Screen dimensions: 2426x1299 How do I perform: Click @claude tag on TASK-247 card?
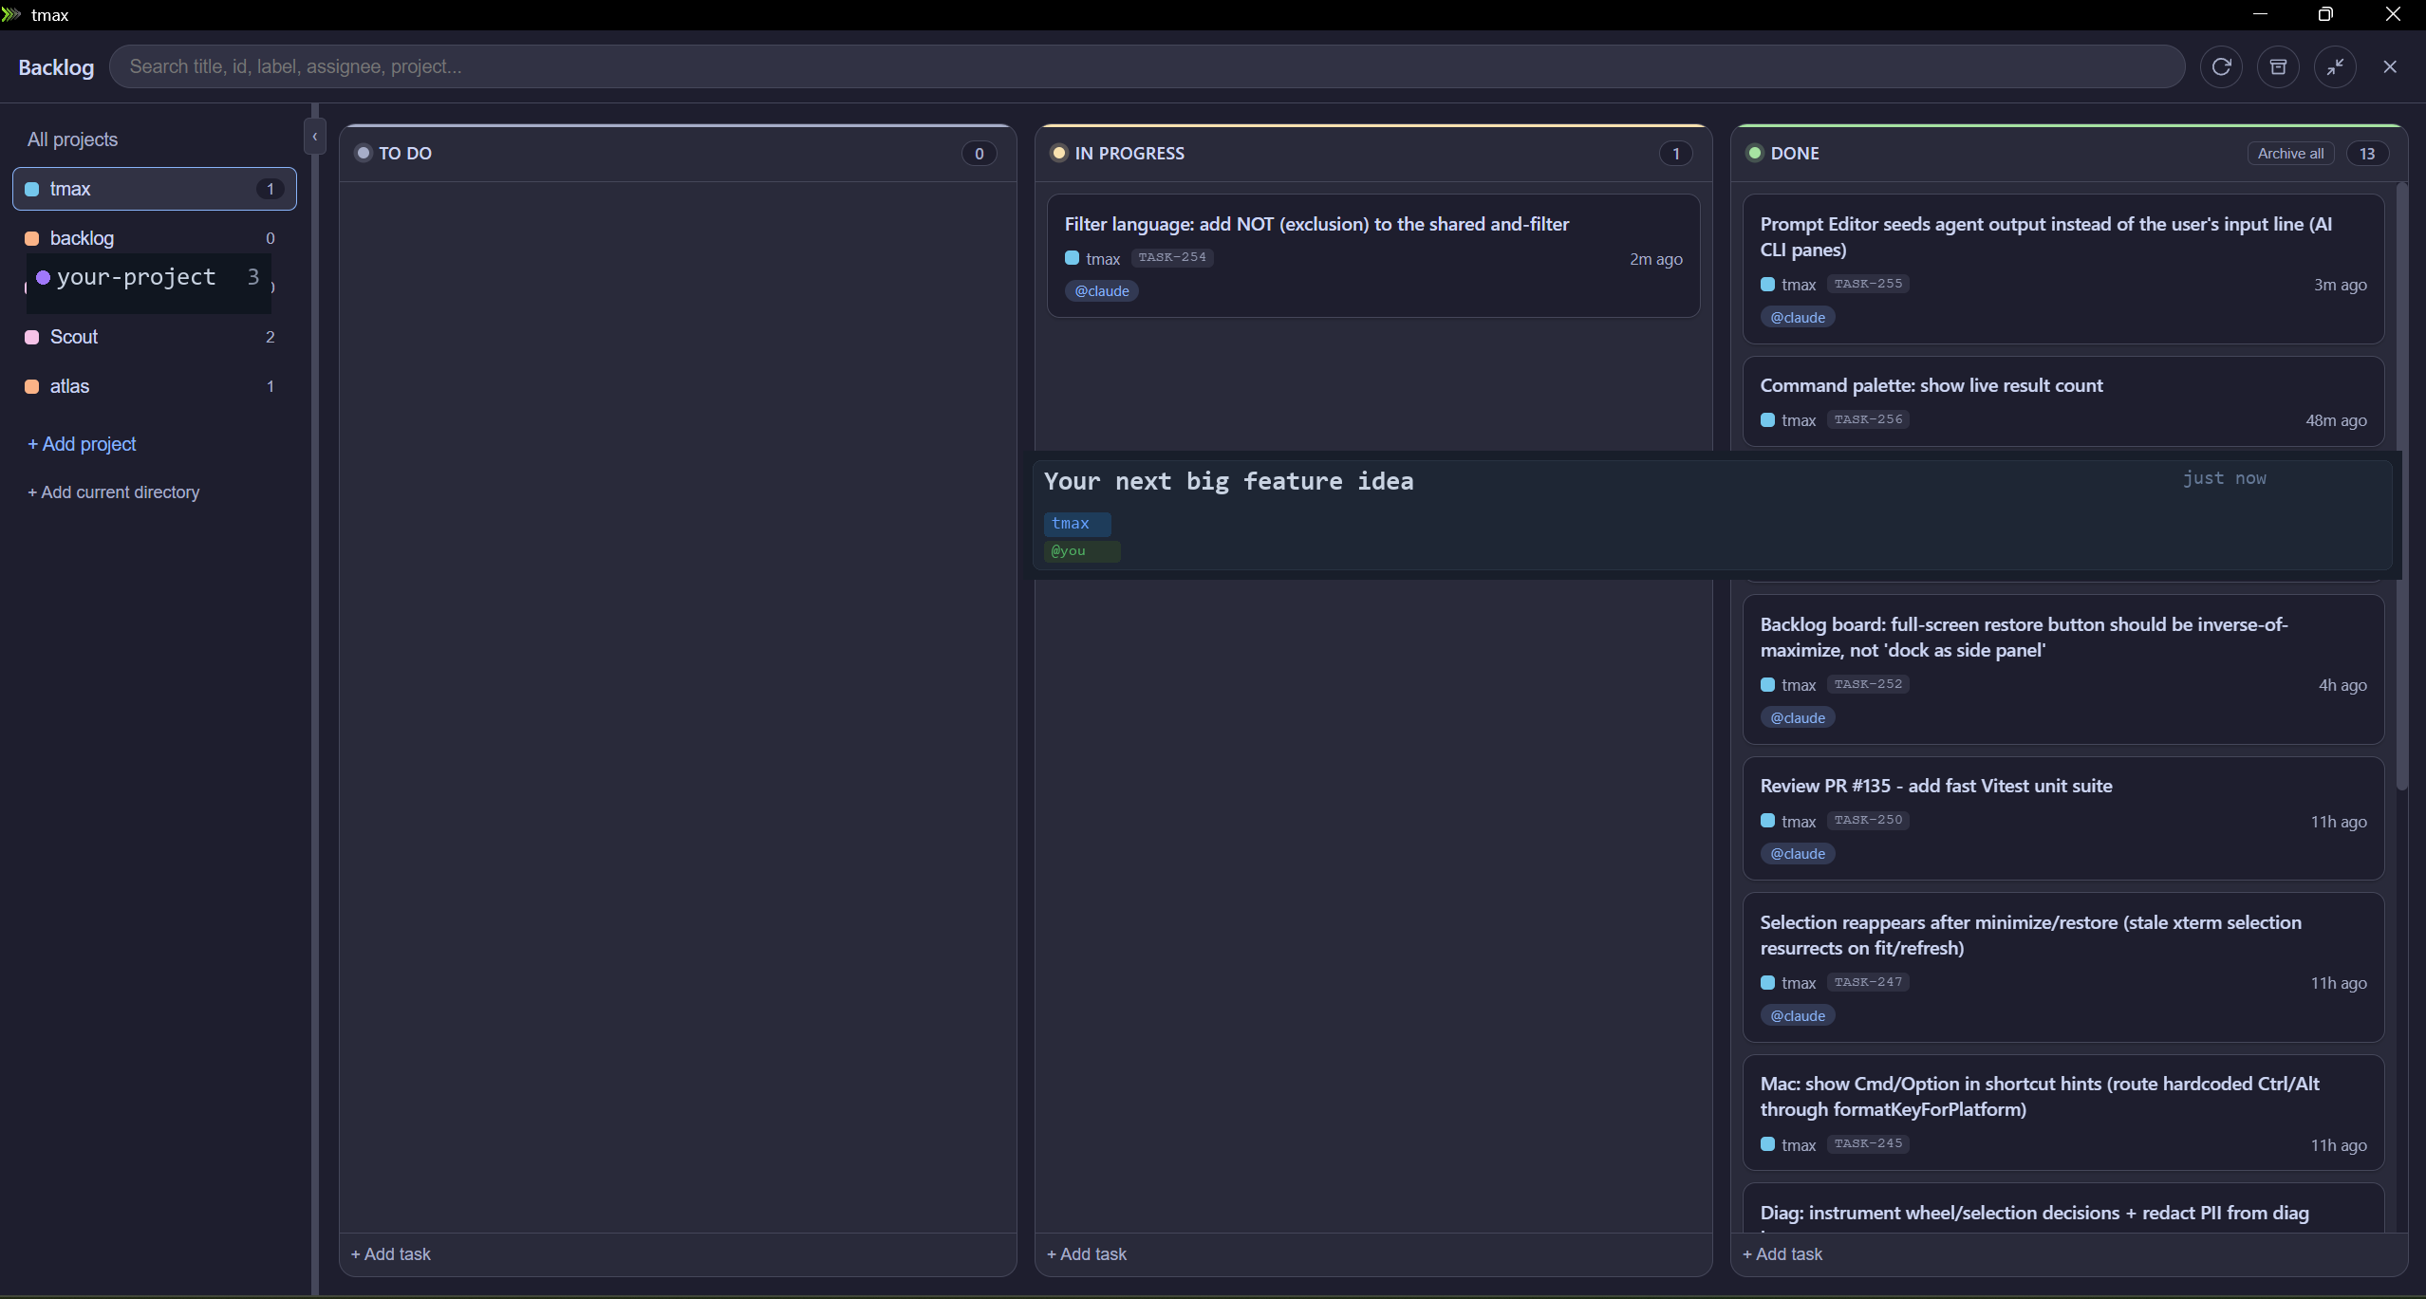click(x=1798, y=1016)
